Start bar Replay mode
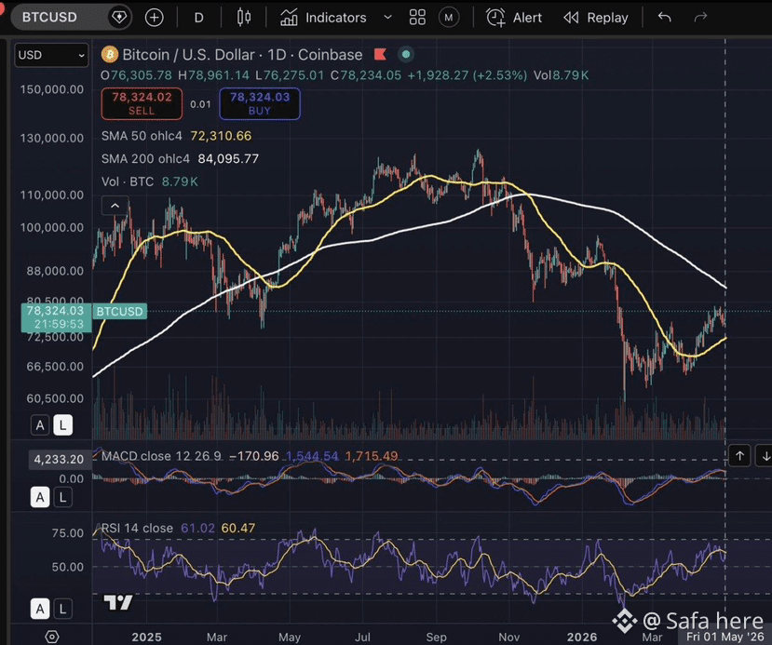The image size is (772, 645). click(x=596, y=19)
